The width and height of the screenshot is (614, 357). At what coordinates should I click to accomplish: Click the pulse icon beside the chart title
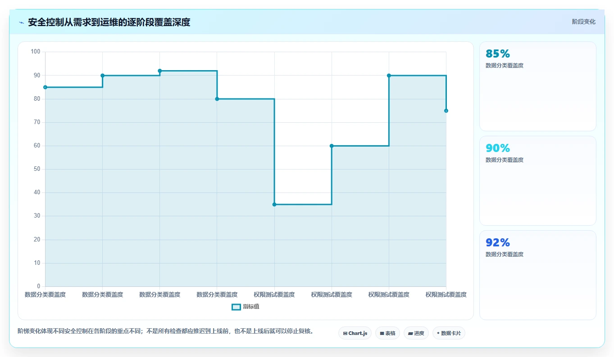(x=21, y=22)
